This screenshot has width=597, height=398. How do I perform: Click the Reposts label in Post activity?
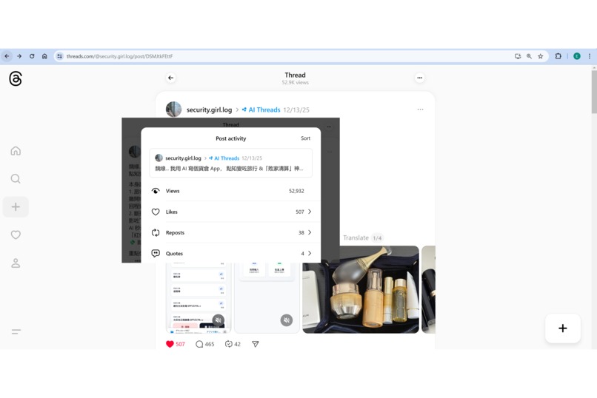(x=175, y=232)
